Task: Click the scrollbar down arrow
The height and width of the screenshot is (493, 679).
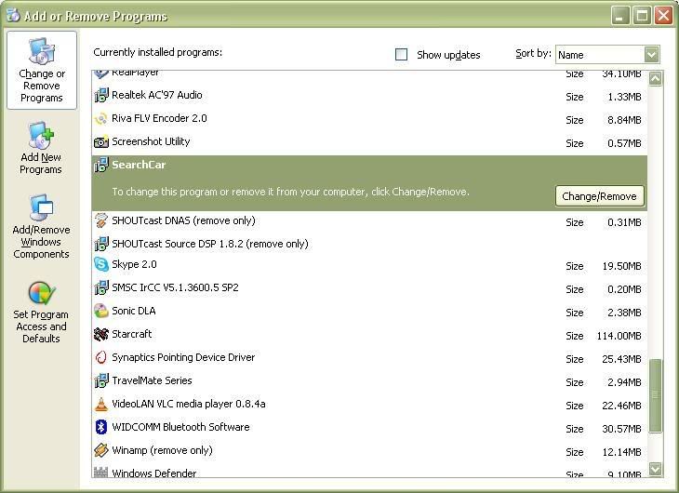Action: [x=655, y=468]
